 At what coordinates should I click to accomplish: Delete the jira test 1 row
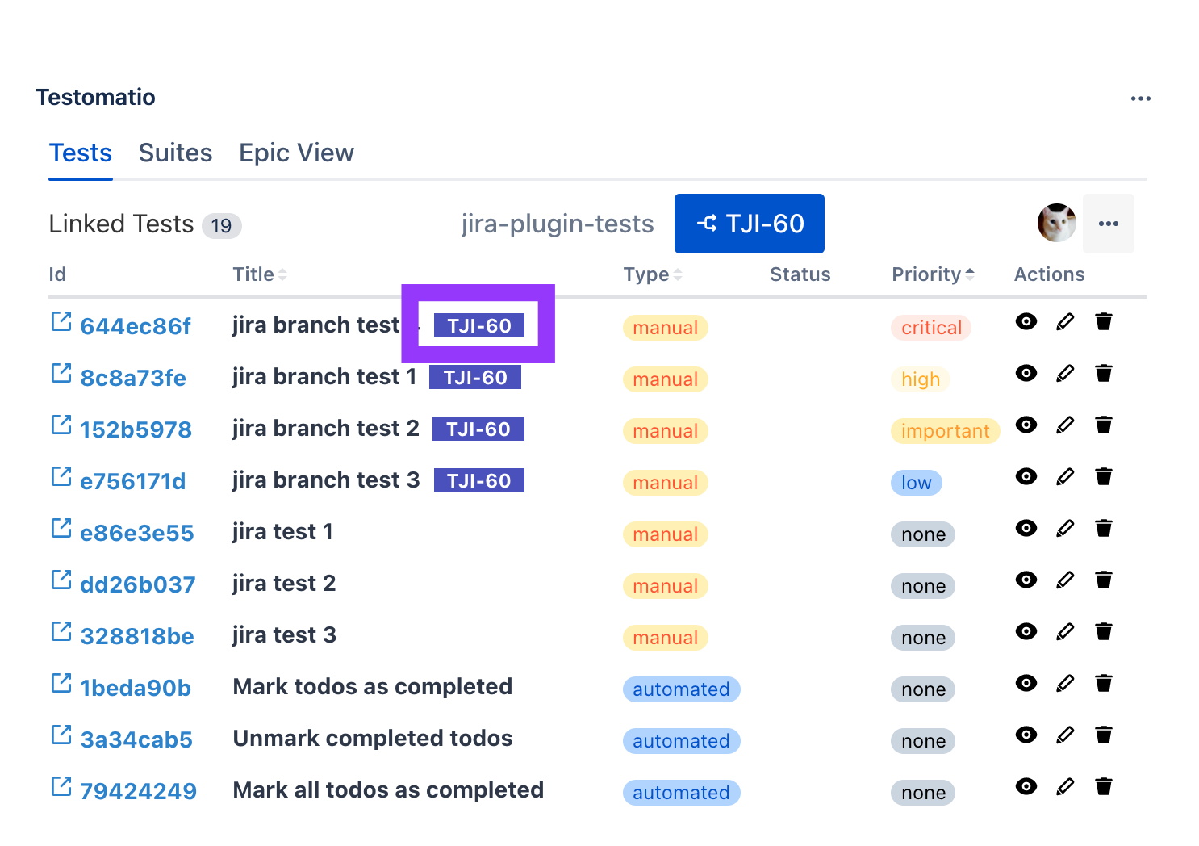(1104, 528)
